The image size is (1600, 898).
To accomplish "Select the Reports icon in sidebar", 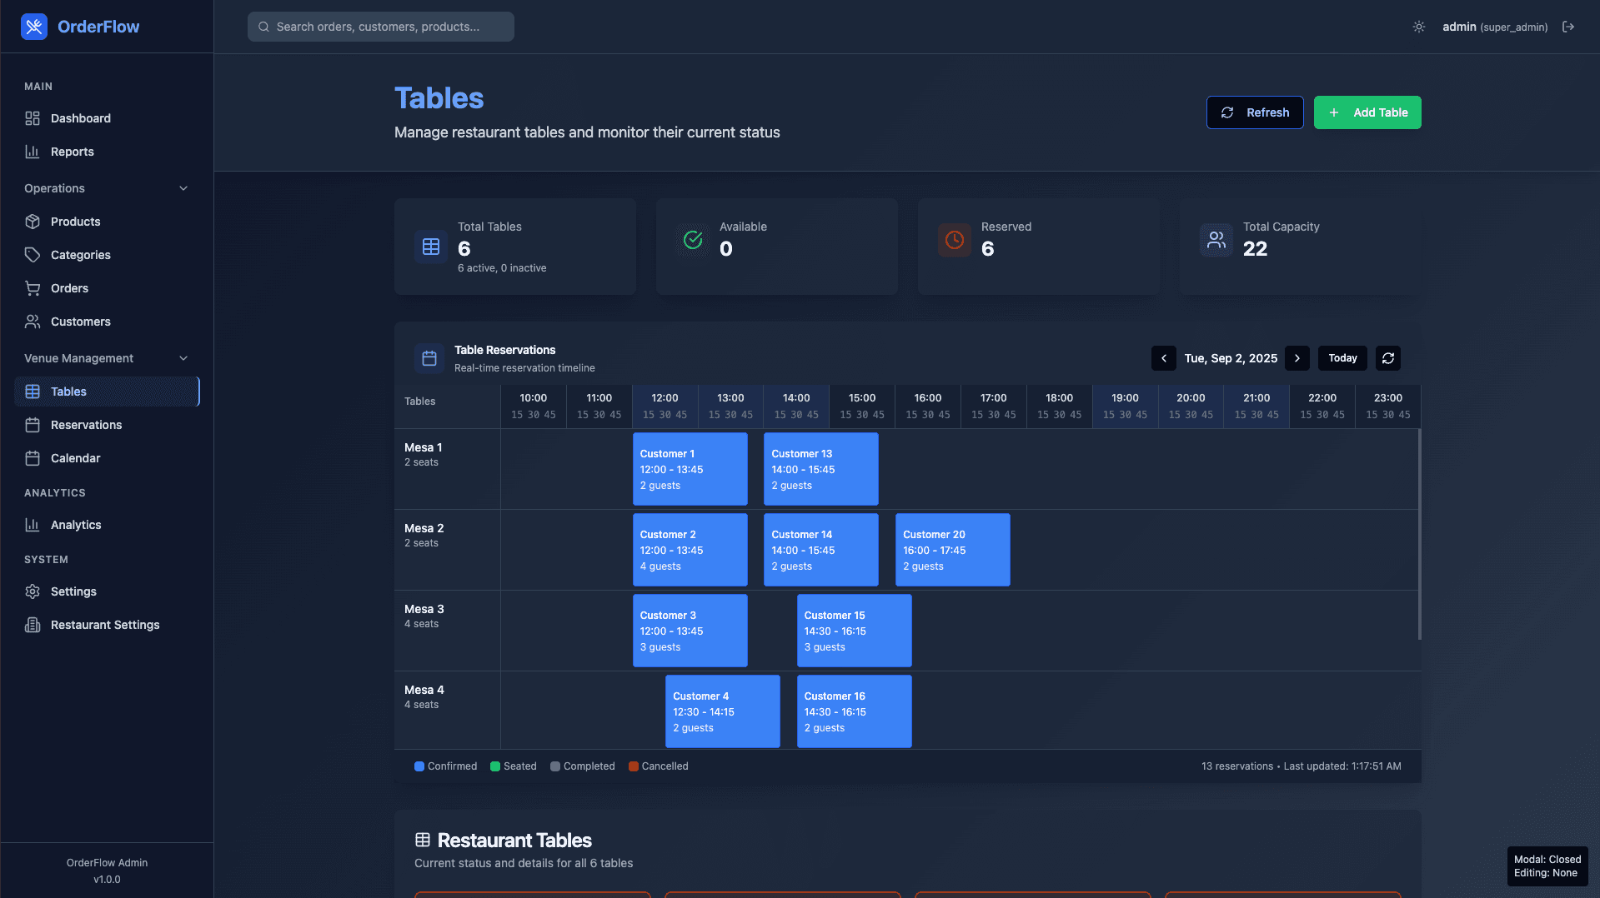I will click(33, 152).
